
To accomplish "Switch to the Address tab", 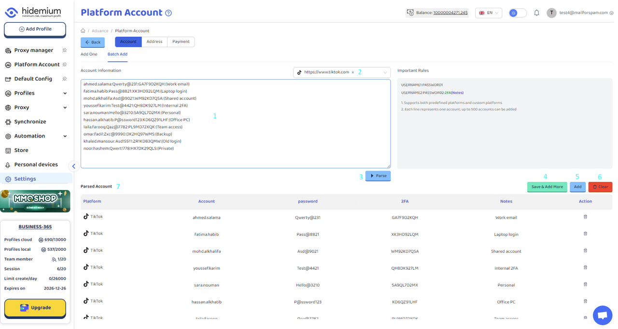I will 154,42.
